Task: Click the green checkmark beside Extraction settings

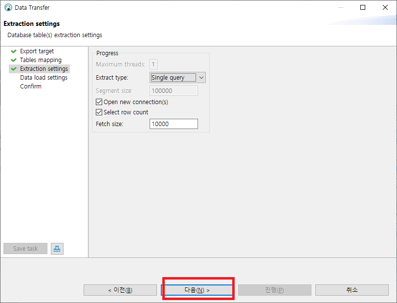Action: coord(14,69)
